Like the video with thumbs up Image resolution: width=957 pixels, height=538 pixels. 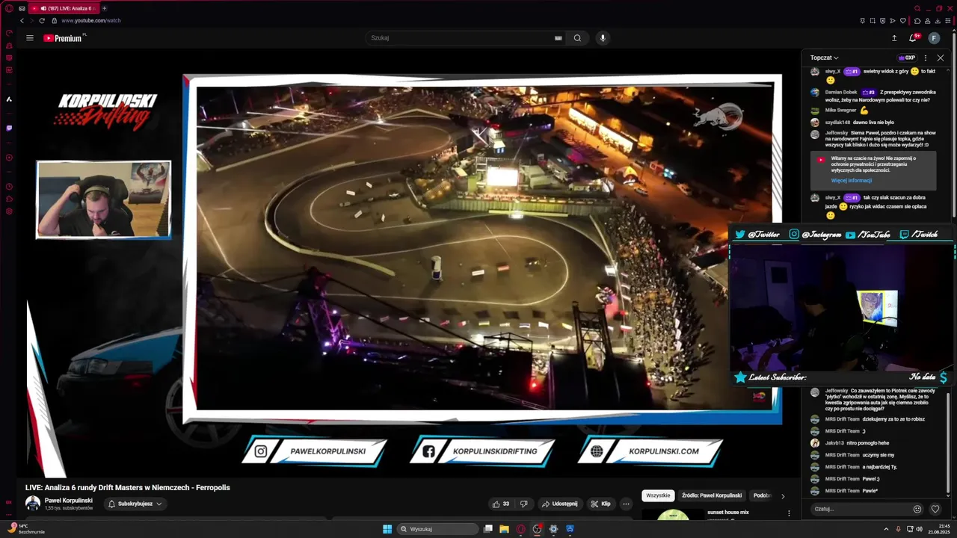point(501,504)
